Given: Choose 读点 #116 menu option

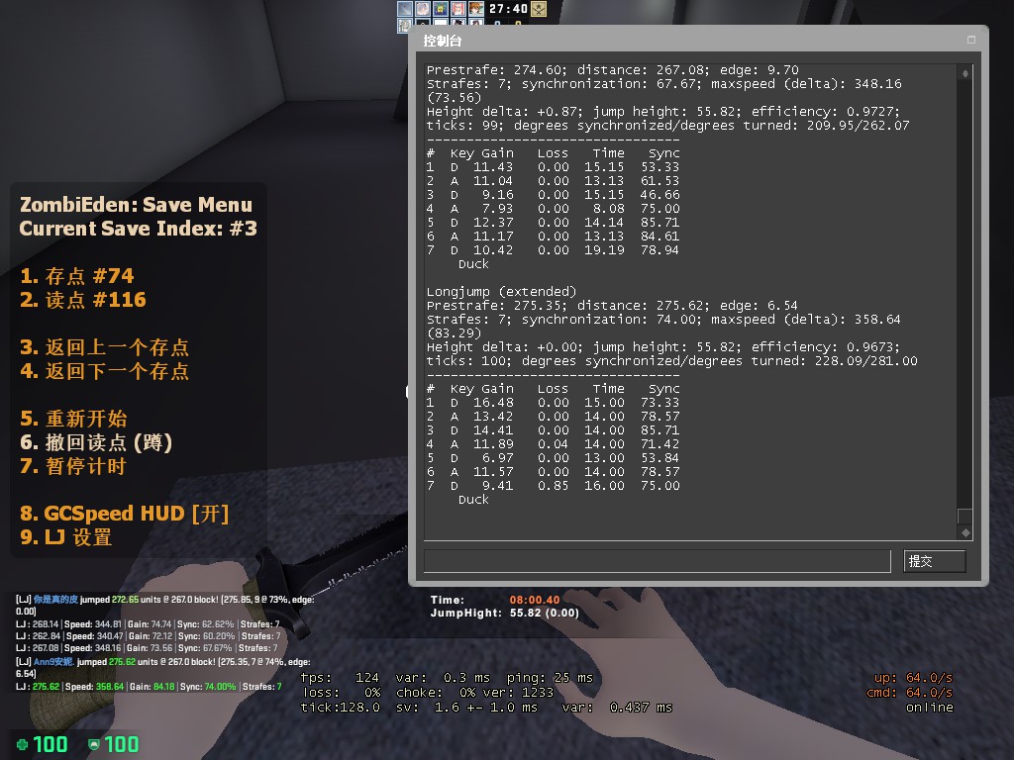Looking at the screenshot, I should tap(83, 300).
